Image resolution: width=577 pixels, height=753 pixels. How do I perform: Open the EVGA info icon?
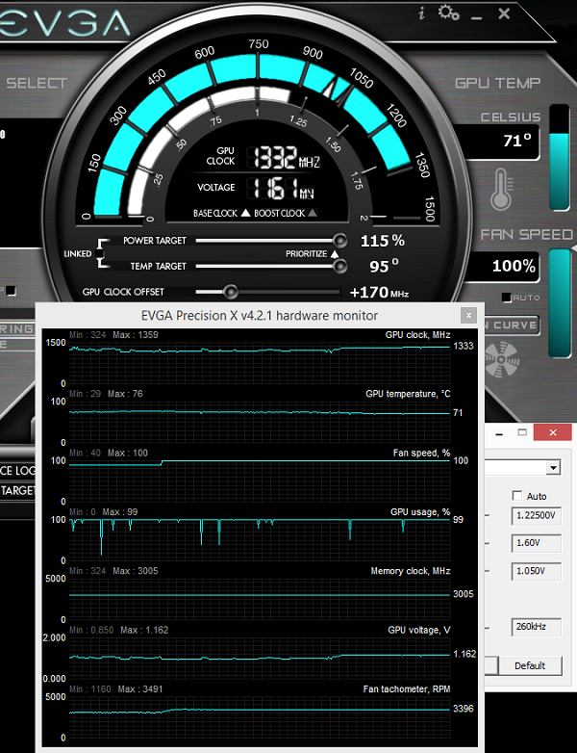click(x=421, y=13)
